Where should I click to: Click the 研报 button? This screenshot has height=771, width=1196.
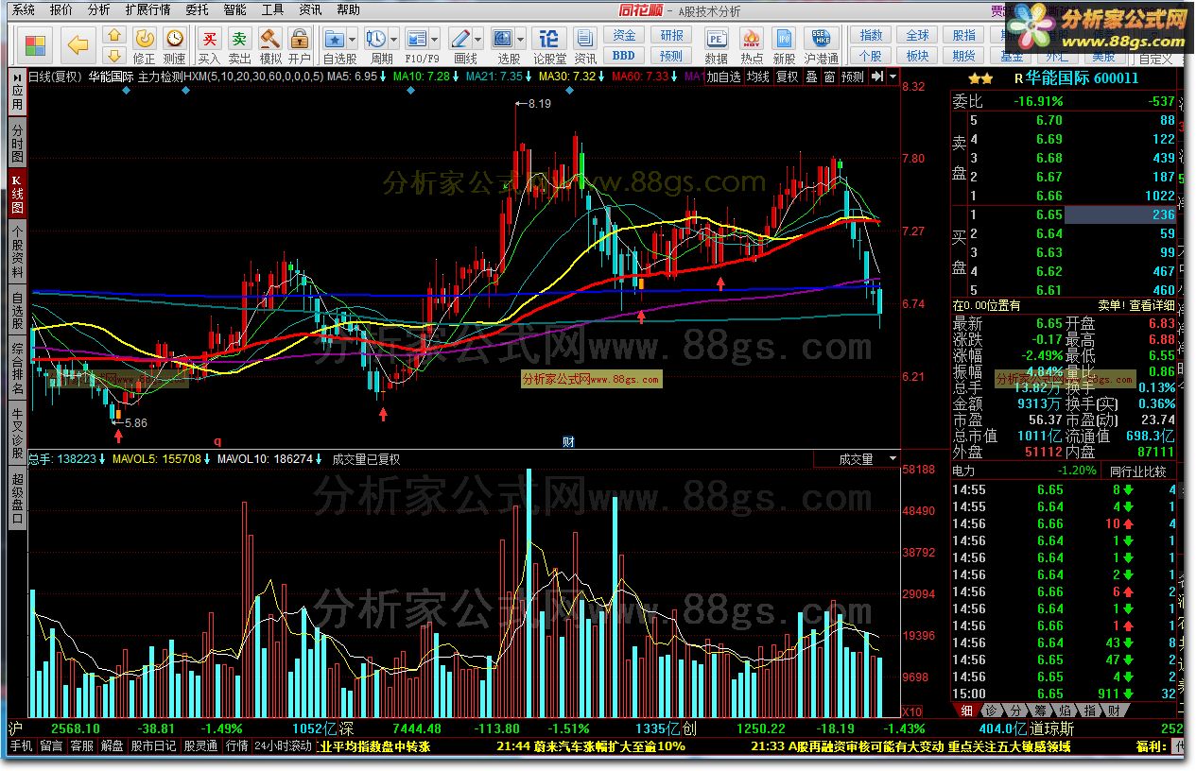[671, 35]
